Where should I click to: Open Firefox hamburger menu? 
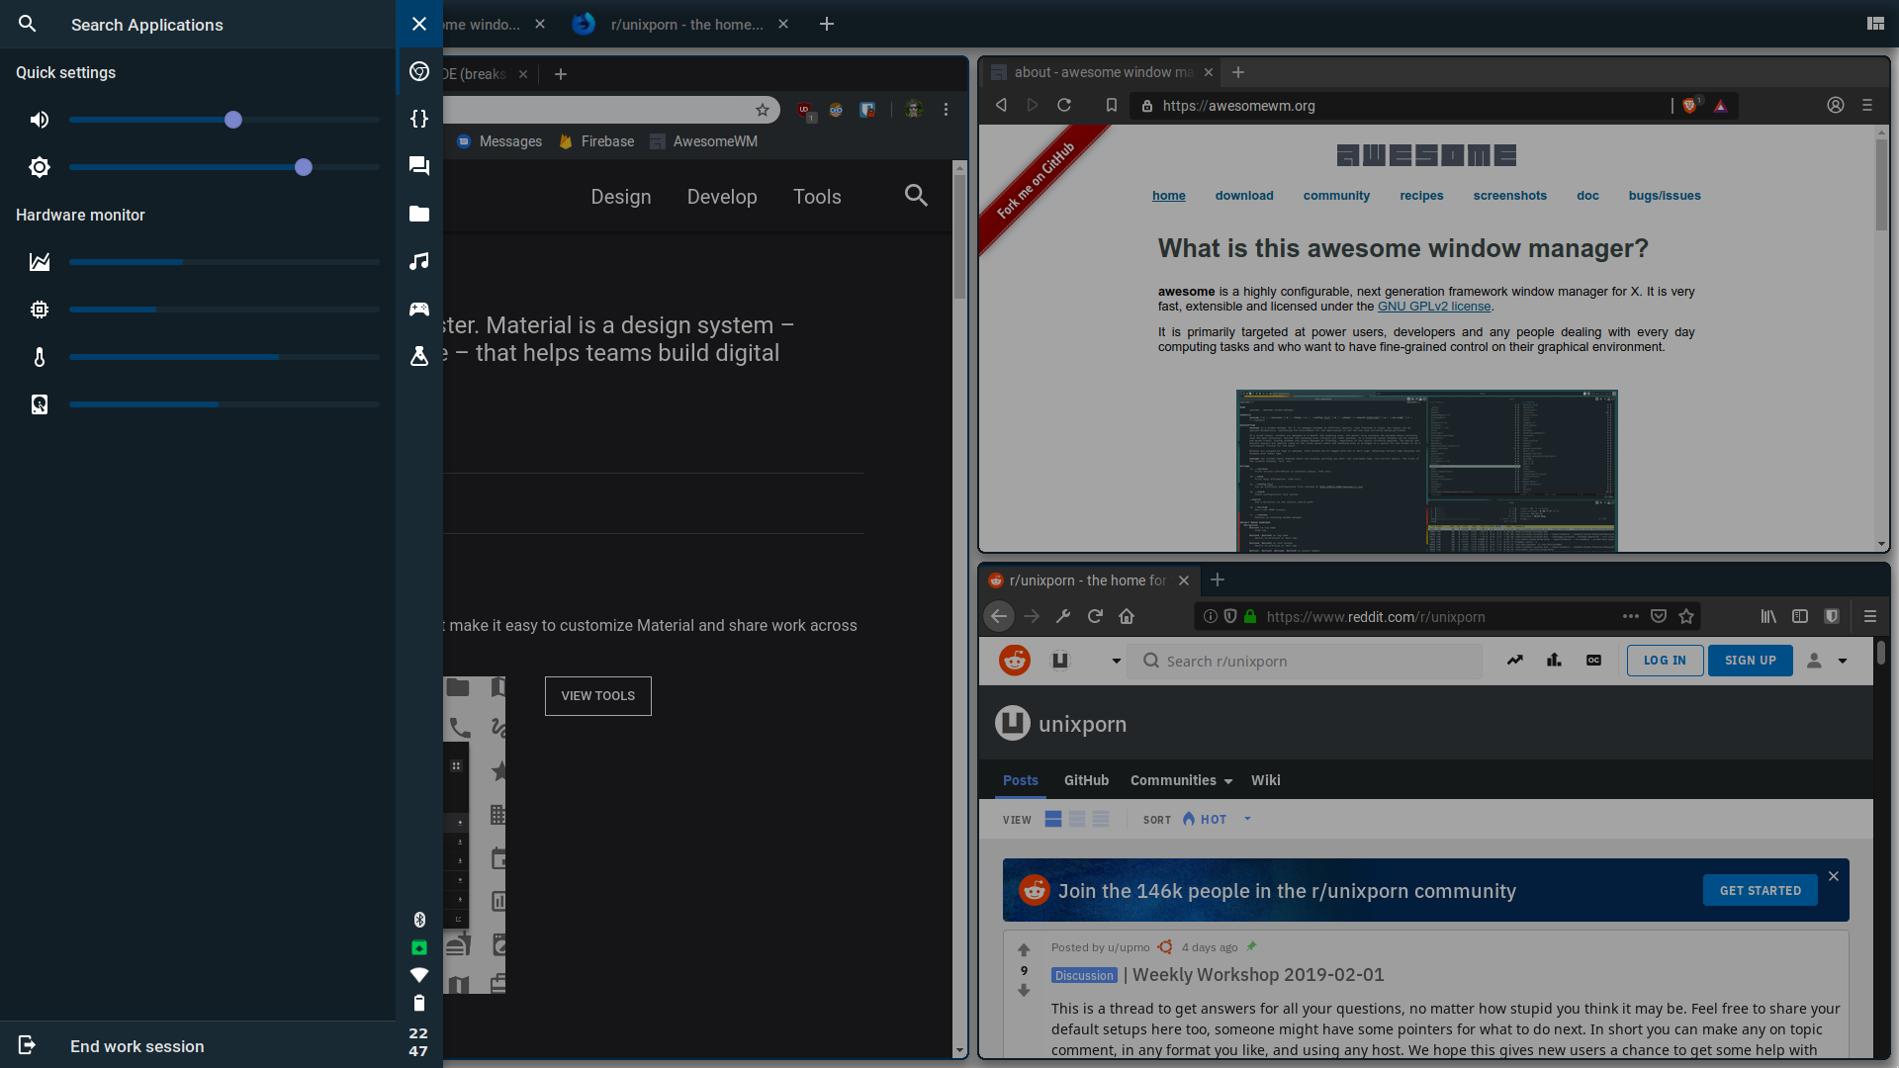point(1870,616)
